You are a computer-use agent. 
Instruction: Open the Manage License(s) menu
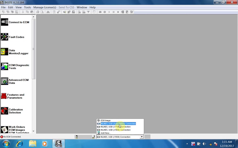click(45, 7)
